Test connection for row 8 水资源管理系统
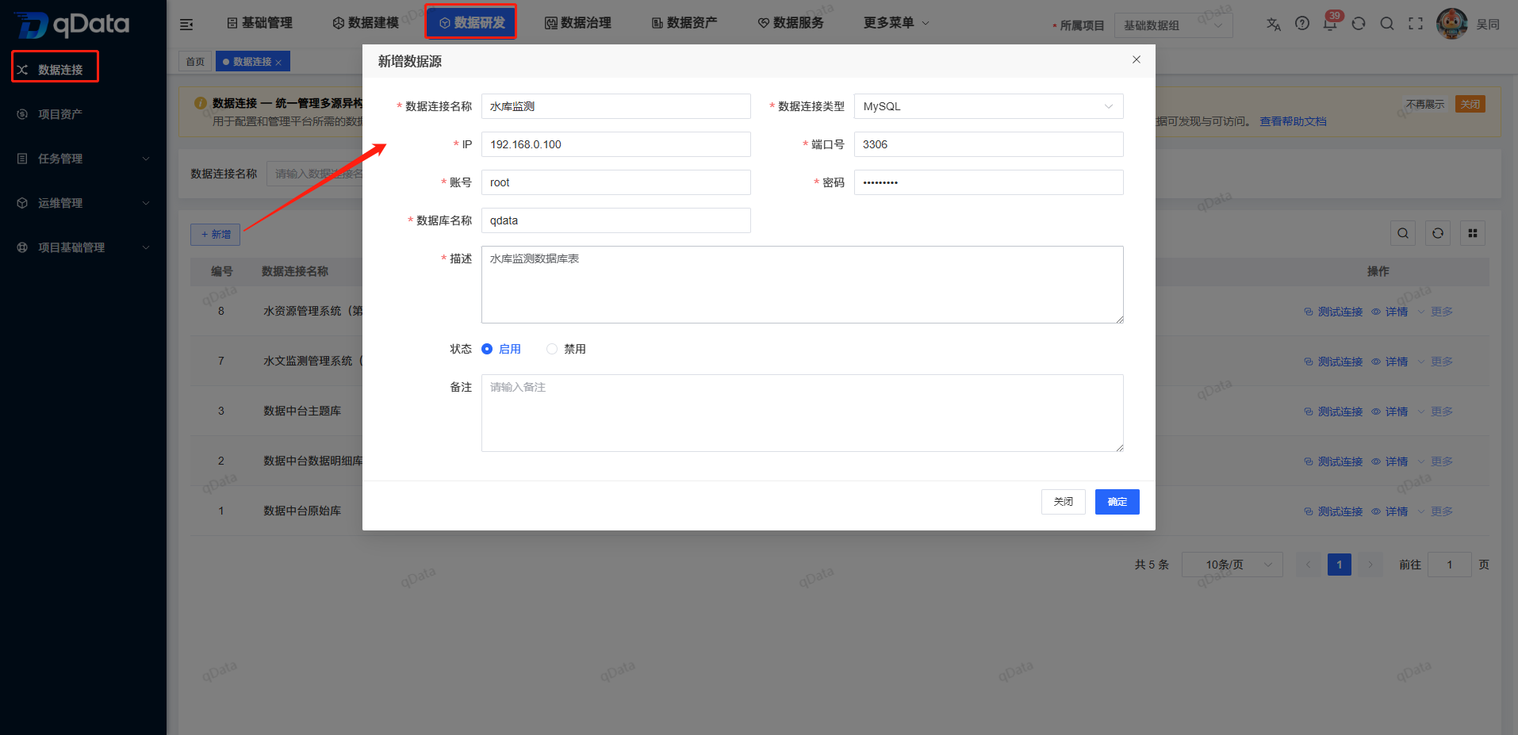1518x735 pixels. pyautogui.click(x=1333, y=312)
